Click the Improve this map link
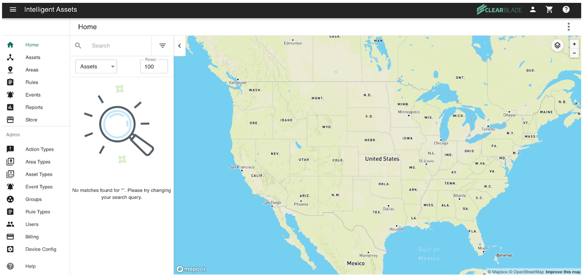The height and width of the screenshot is (279, 582). pyautogui.click(x=563, y=272)
